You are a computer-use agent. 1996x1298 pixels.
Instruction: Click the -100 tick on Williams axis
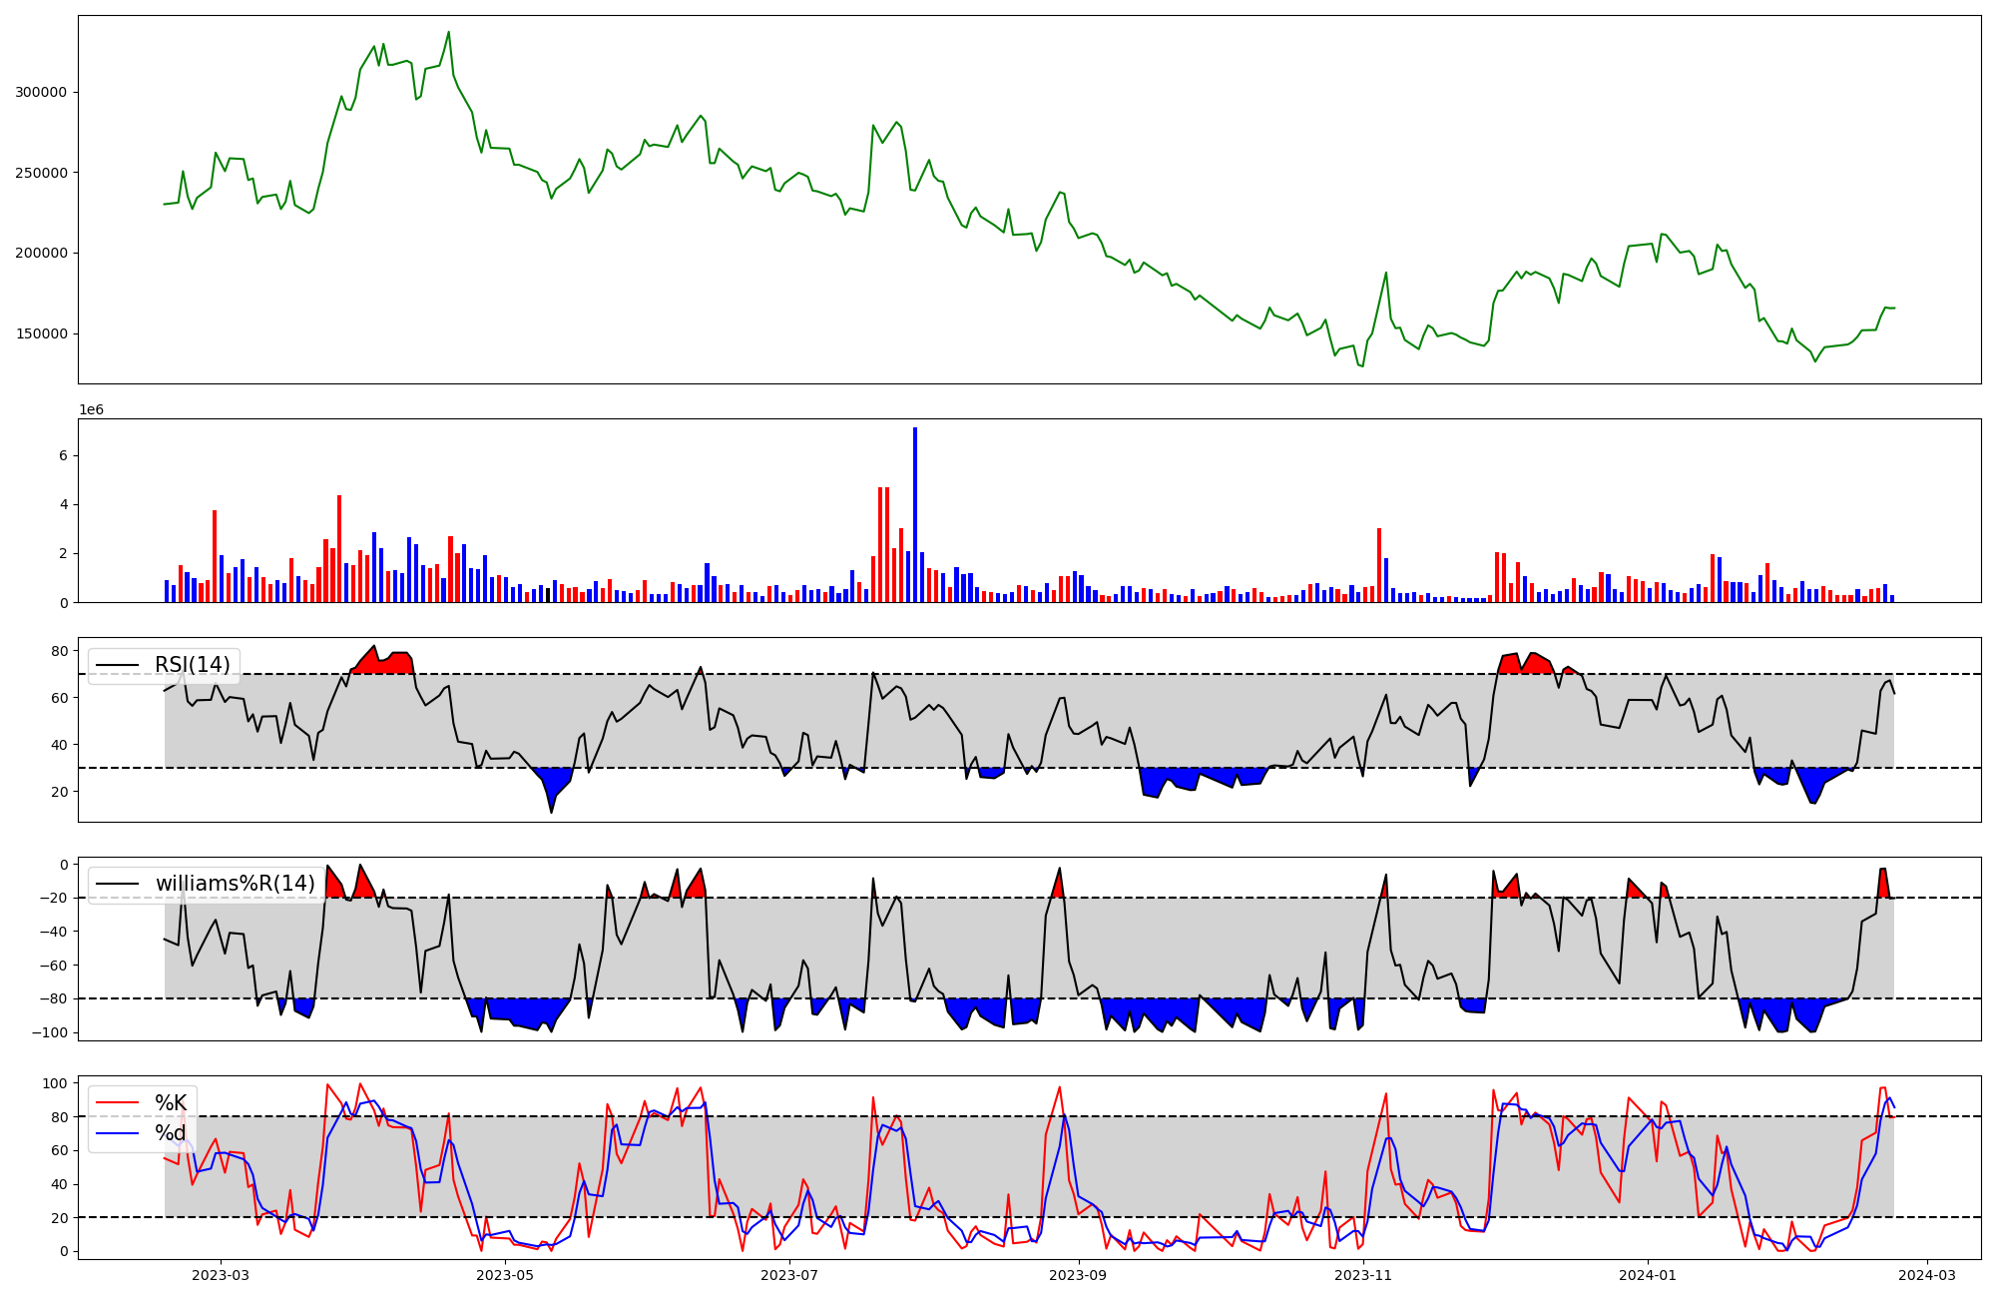pyautogui.click(x=50, y=1032)
